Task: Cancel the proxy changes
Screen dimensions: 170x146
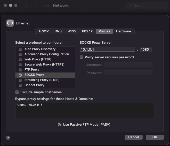Action: pyautogui.click(x=133, y=137)
